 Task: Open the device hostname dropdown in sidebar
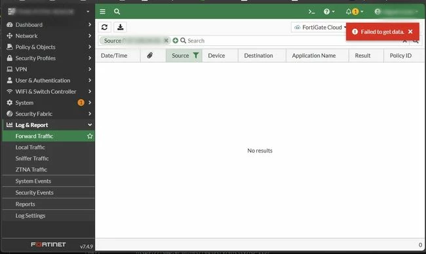(x=48, y=11)
